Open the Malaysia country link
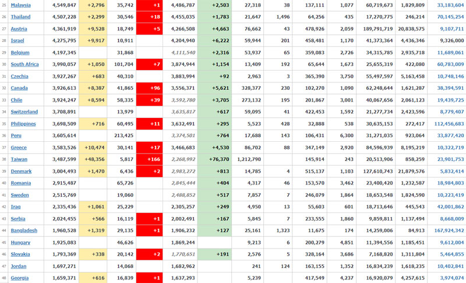Screen dimensions: 466x283 pyautogui.click(x=20, y=5)
